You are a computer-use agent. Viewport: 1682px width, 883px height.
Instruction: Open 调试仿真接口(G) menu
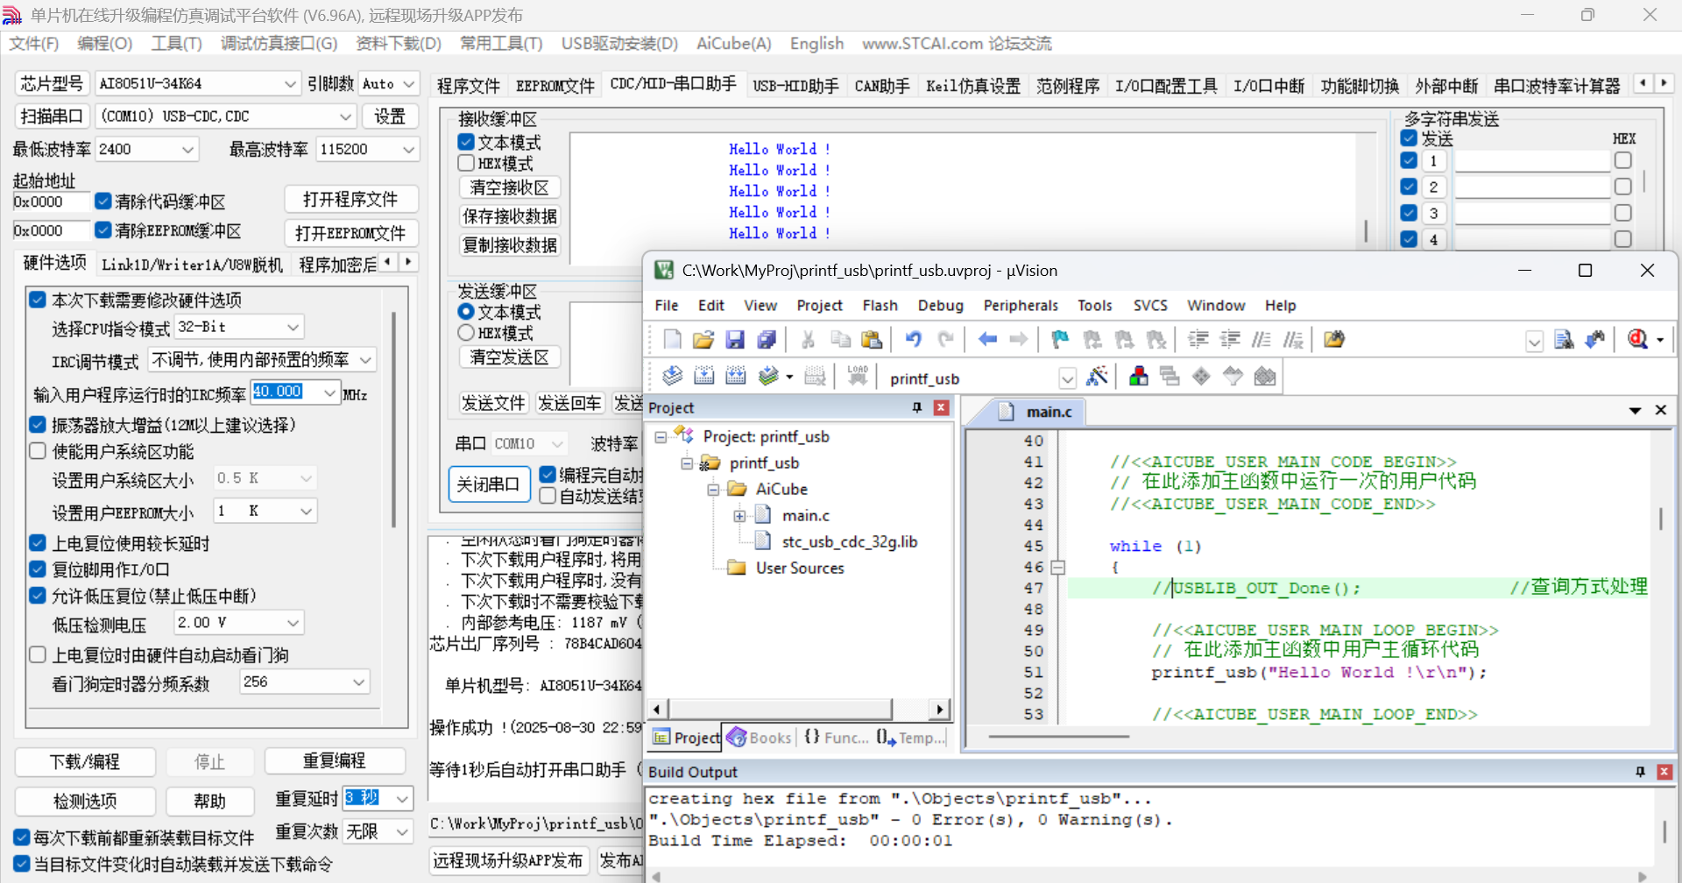pos(279,44)
